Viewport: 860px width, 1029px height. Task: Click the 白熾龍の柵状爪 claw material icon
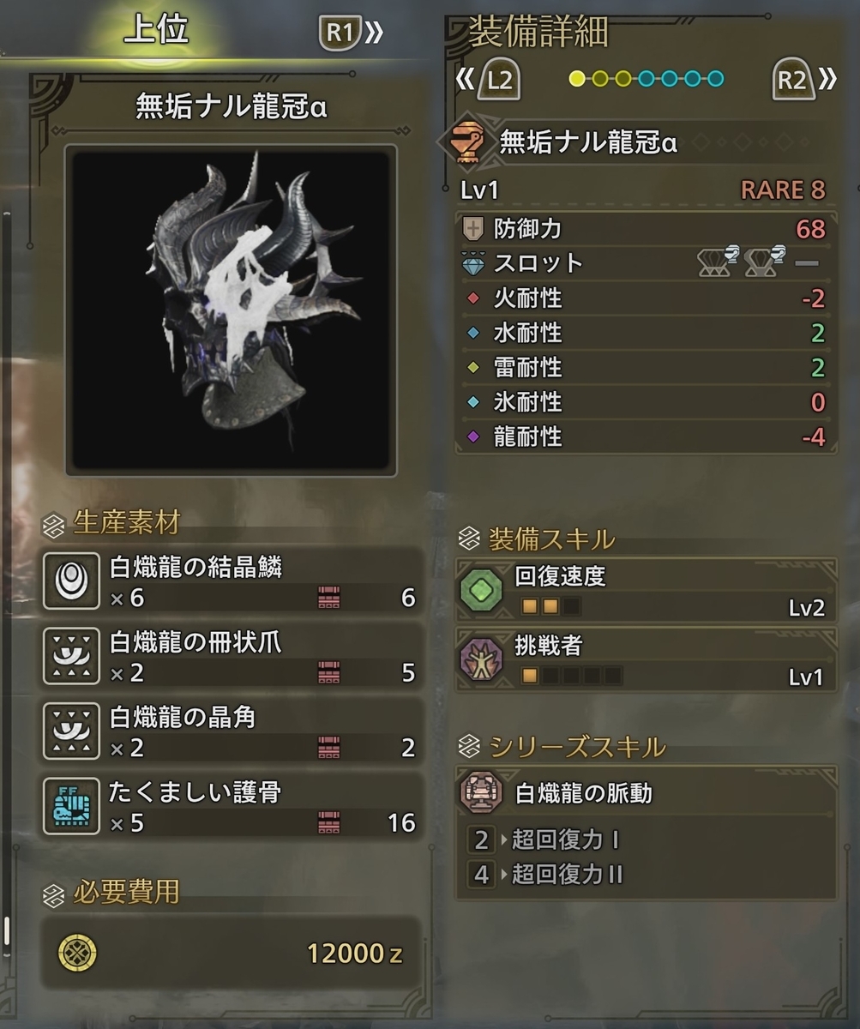click(x=66, y=657)
